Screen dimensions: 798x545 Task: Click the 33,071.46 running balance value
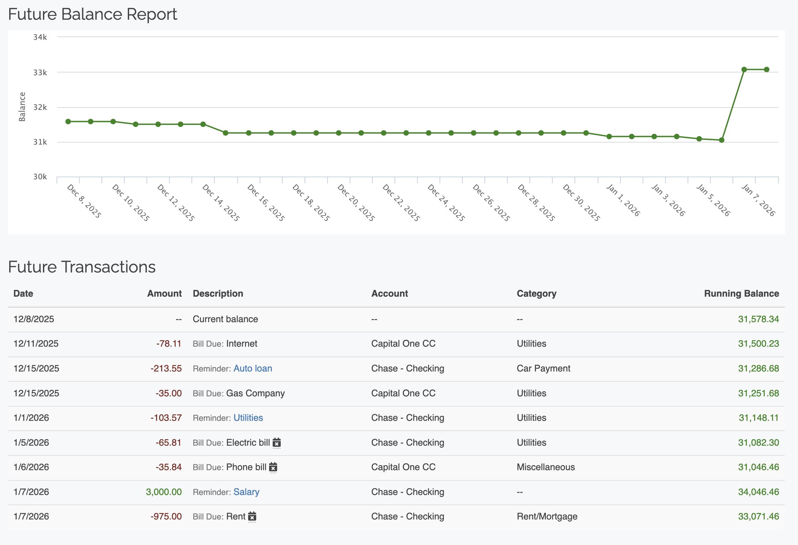758,516
